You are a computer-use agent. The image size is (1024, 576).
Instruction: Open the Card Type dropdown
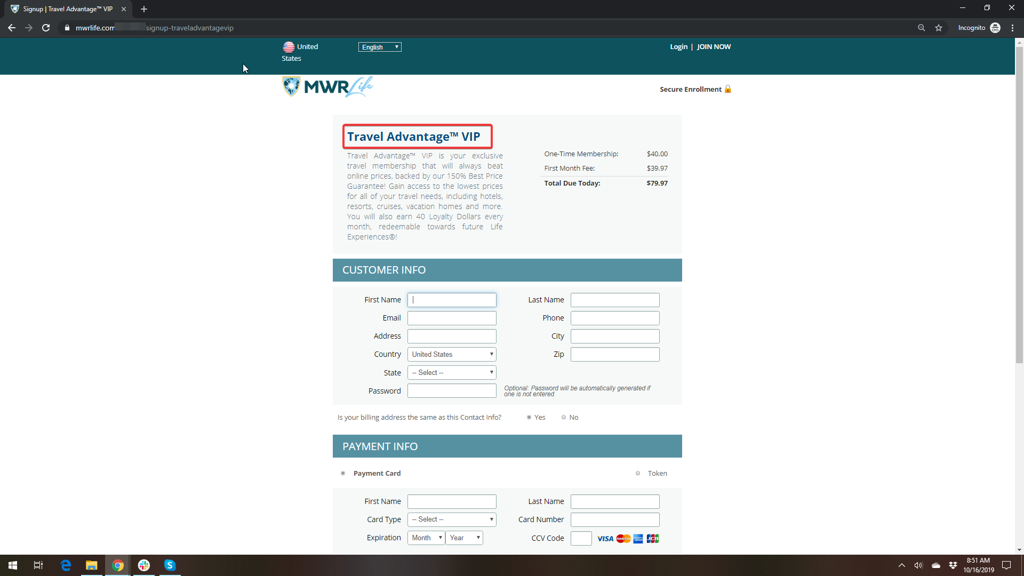[x=452, y=519]
